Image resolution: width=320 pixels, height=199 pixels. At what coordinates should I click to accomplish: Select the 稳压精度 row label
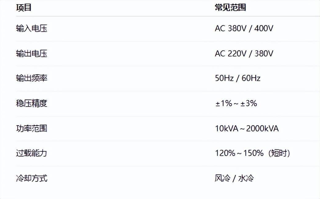(31, 103)
